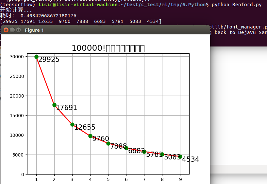Click the terminal text font_manager.p
The width and height of the screenshot is (267, 184).
247,27
